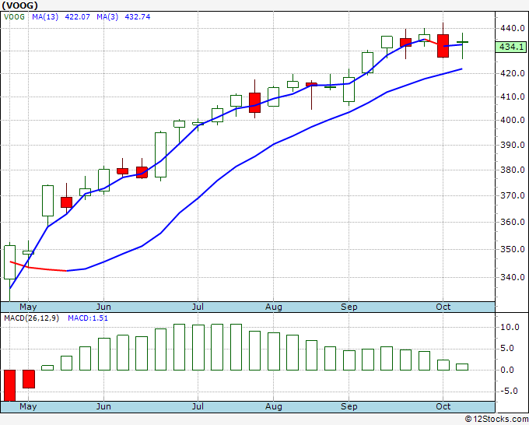Click the 10.0 MACD axis label

point(510,327)
